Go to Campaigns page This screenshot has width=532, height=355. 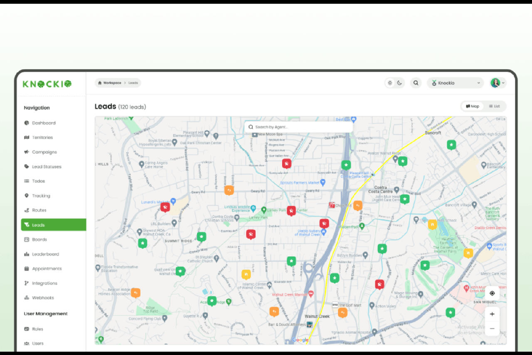44,152
